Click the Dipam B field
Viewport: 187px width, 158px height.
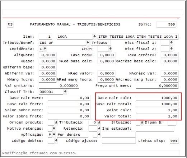[172, 122]
